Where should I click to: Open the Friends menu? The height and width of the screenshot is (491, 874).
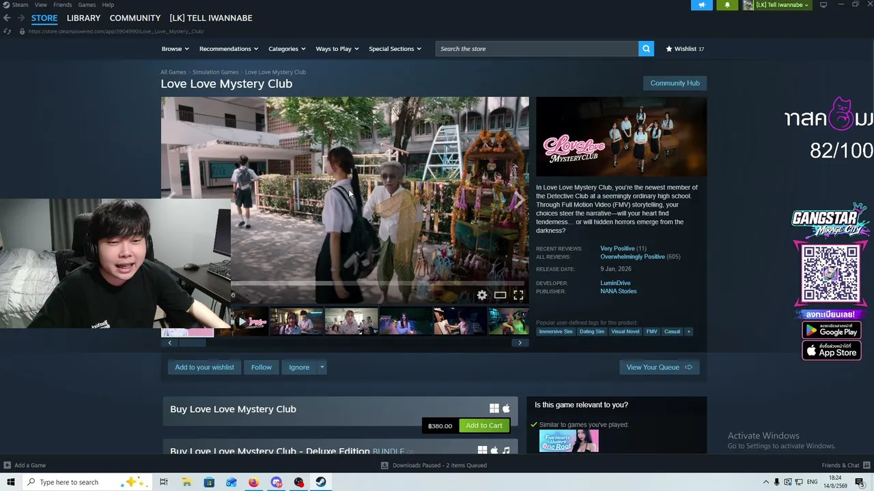tap(62, 5)
